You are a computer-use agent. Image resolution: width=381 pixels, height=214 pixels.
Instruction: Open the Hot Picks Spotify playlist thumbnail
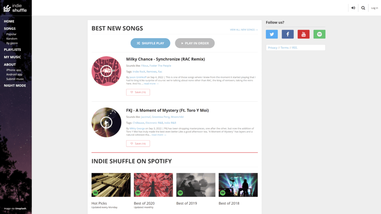coord(111,185)
